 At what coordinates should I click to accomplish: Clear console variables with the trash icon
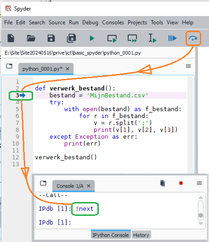coord(163,183)
